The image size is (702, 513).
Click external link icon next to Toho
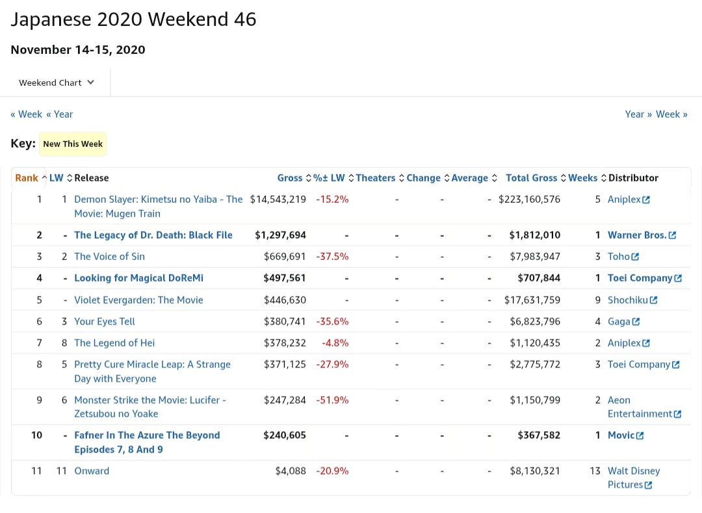tap(635, 257)
